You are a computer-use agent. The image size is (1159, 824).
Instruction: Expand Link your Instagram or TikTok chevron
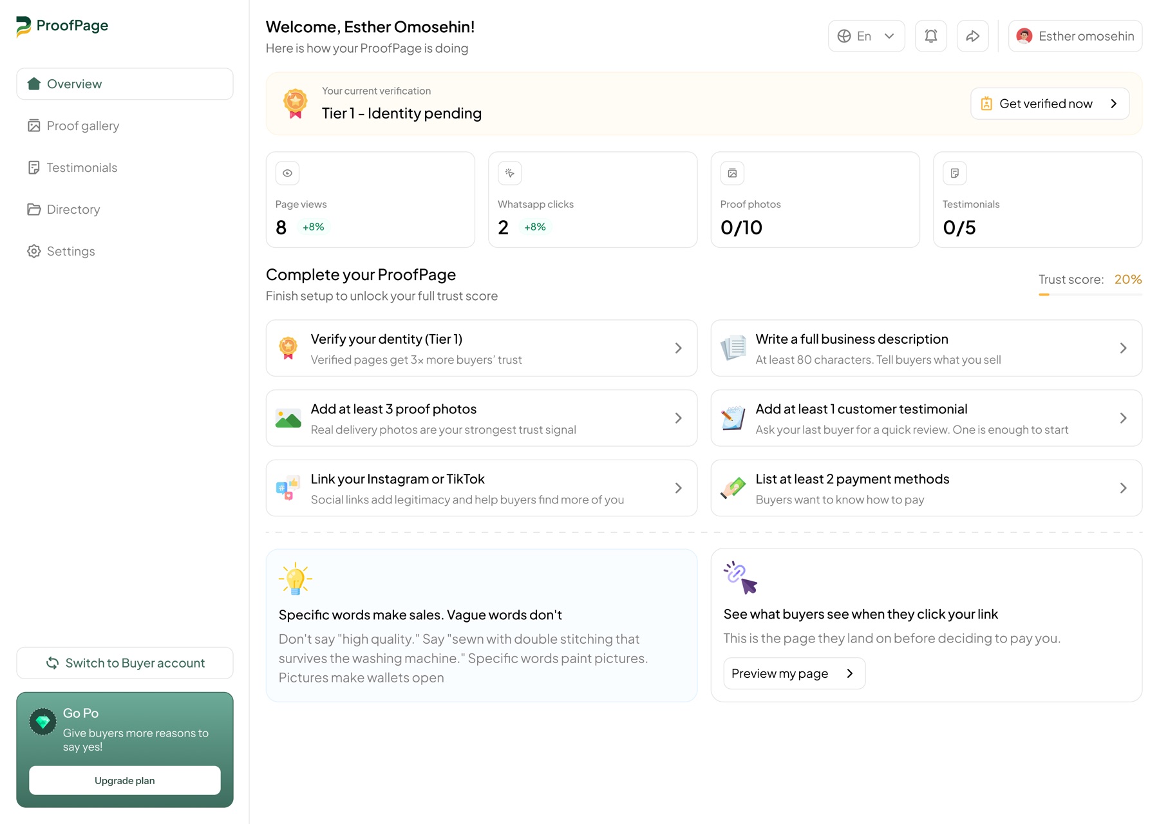point(679,488)
